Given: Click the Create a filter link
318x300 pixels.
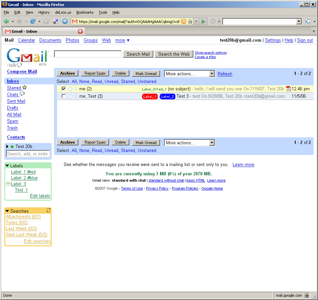Looking at the screenshot, I should pos(205,57).
